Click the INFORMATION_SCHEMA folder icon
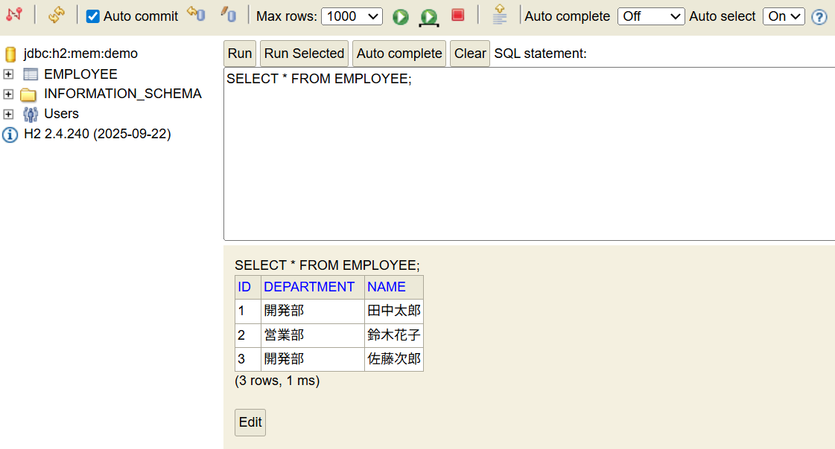Image resolution: width=835 pixels, height=449 pixels. (x=28, y=94)
